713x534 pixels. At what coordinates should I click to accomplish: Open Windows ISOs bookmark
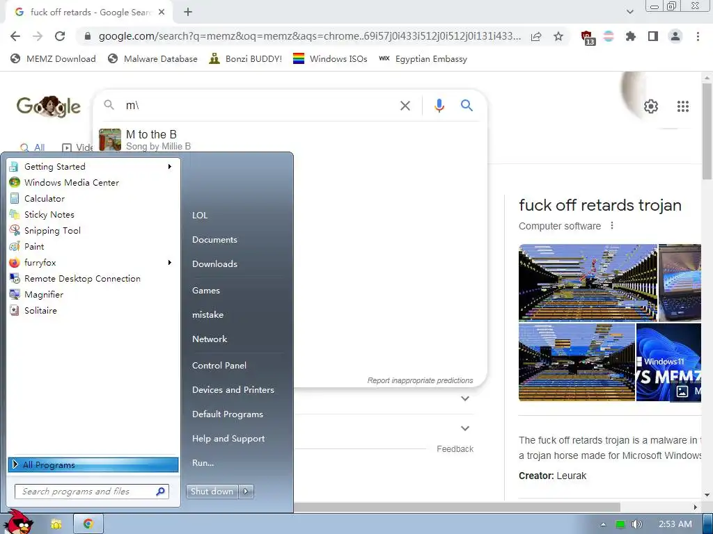(x=330, y=59)
